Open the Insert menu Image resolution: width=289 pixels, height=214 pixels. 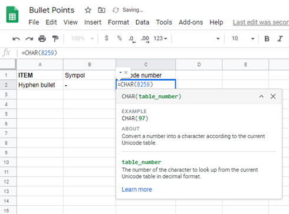pos(93,22)
